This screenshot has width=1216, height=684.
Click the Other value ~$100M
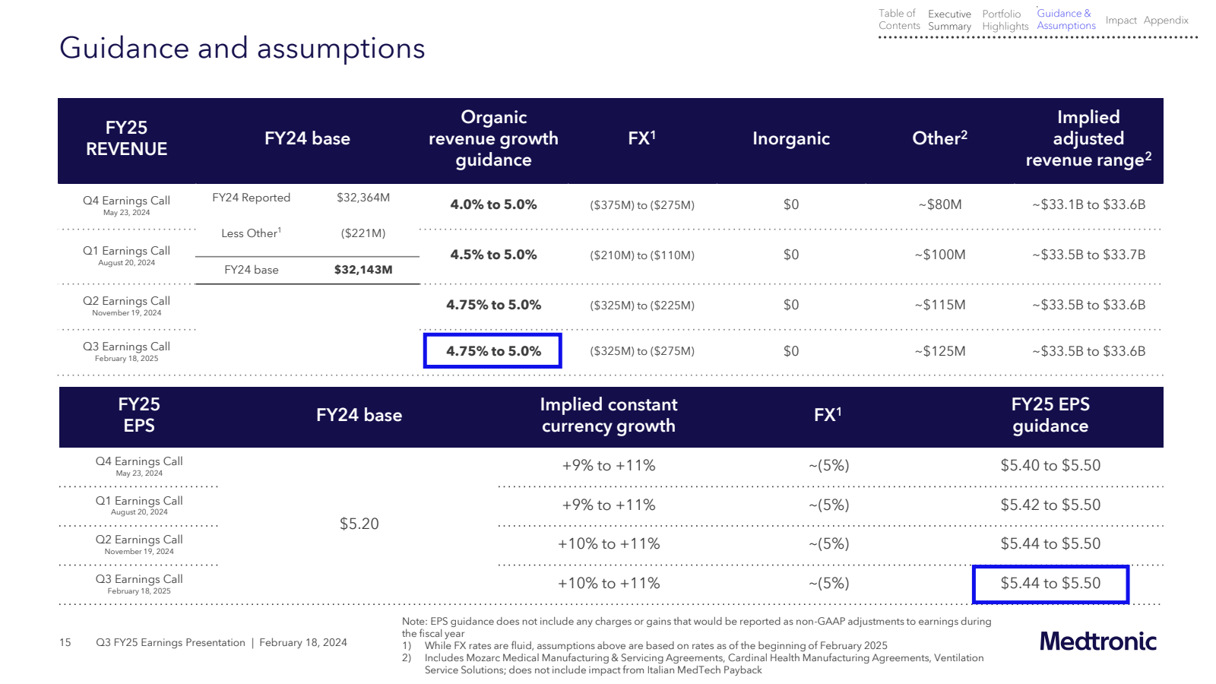click(x=940, y=255)
